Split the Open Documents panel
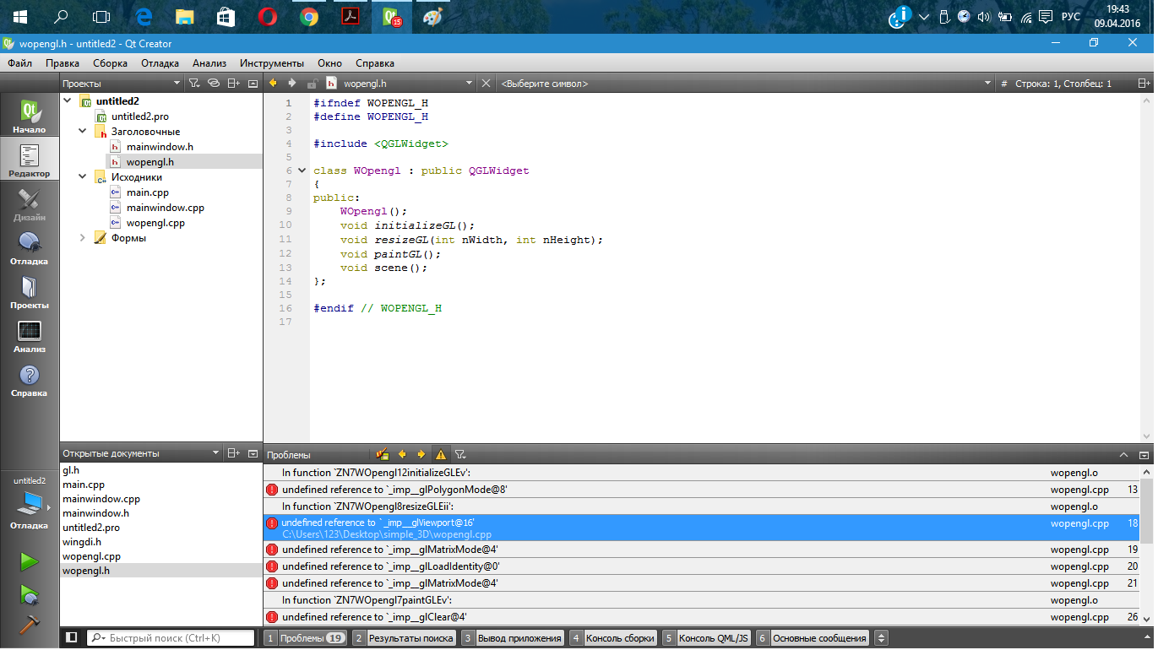This screenshot has width=1158, height=650. coord(234,453)
